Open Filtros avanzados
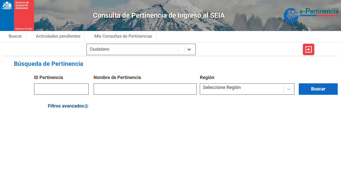 [x=66, y=106]
